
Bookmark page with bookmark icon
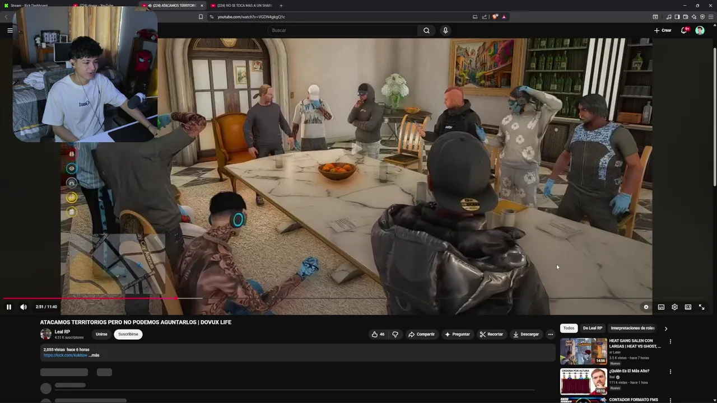[x=201, y=17]
